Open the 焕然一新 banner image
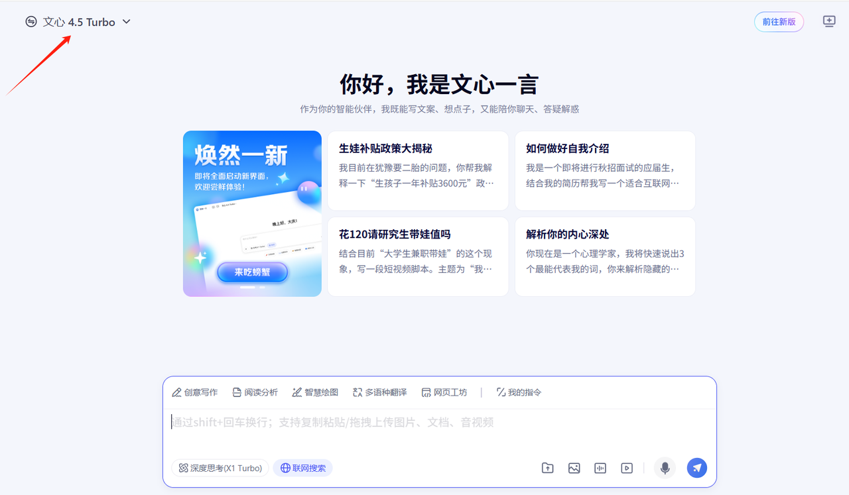849x495 pixels. click(252, 213)
